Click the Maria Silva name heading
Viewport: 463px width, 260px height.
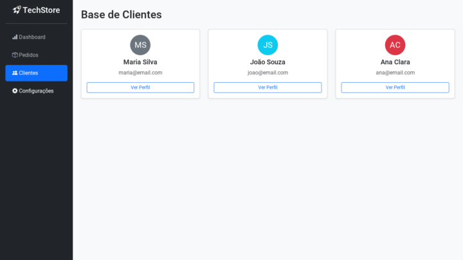tap(140, 62)
